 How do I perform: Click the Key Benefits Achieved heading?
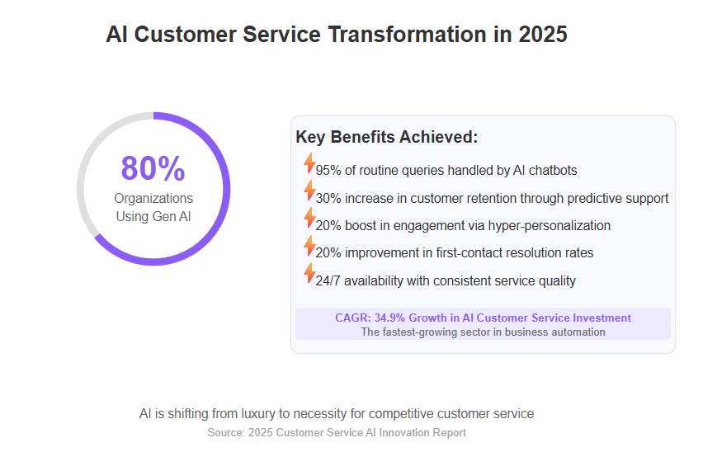pyautogui.click(x=386, y=137)
